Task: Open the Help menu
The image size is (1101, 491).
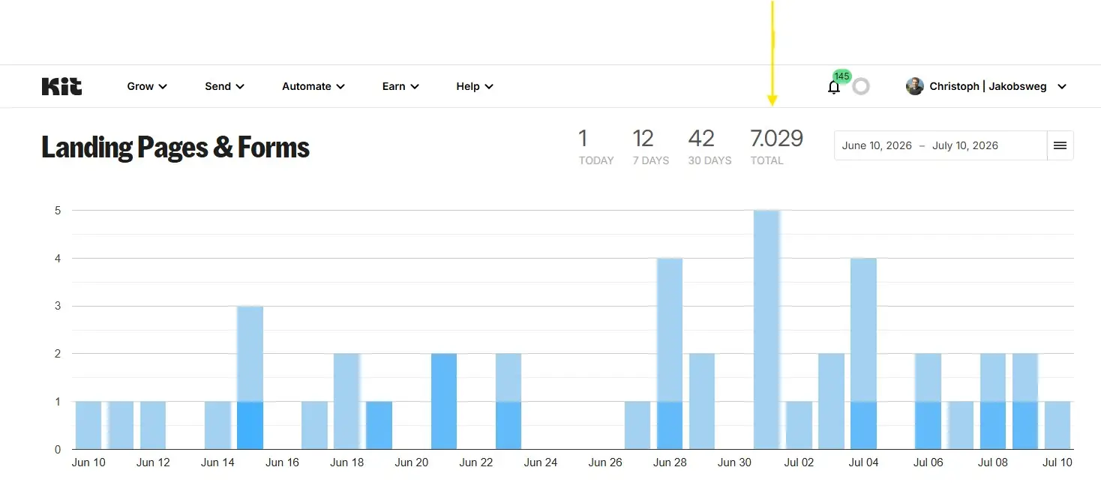Action: tap(475, 86)
